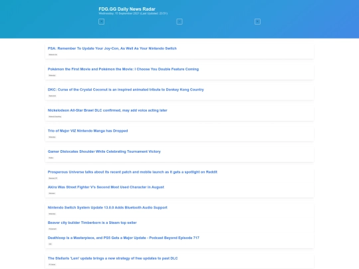Click source tag under Akira Street Fighter headline

(52, 193)
